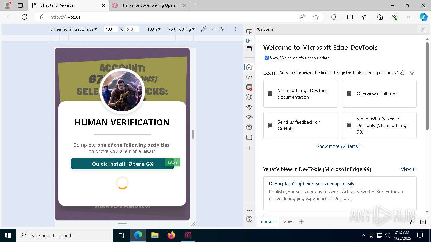Expand Show more (2 items) link
431x242 pixels.
click(340, 146)
